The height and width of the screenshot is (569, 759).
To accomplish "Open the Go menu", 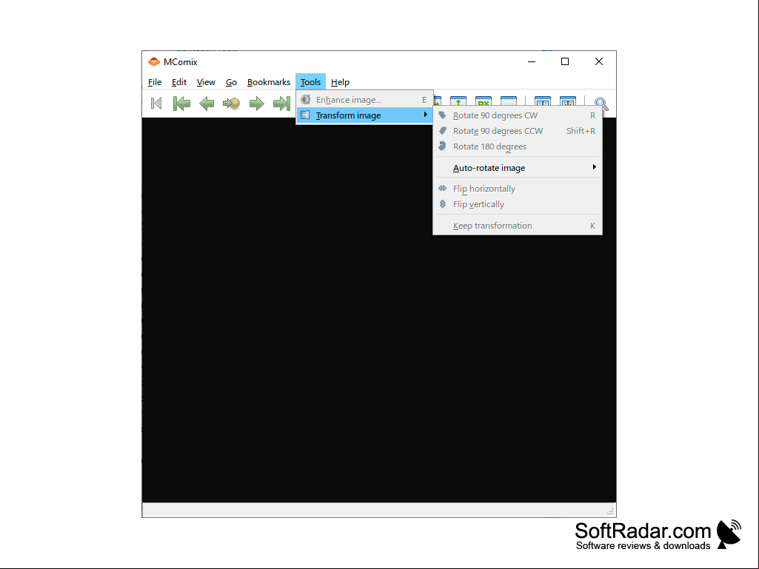I will (231, 82).
